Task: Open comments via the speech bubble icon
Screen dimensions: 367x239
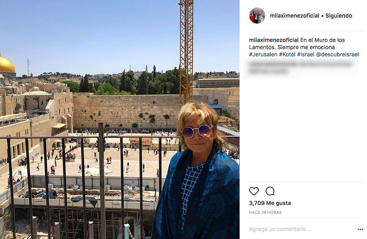Action: 270,191
